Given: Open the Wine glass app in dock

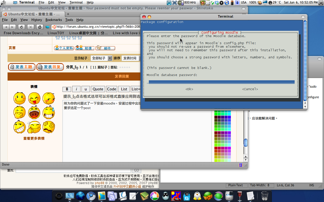Looking at the screenshot, I should point(239,196).
